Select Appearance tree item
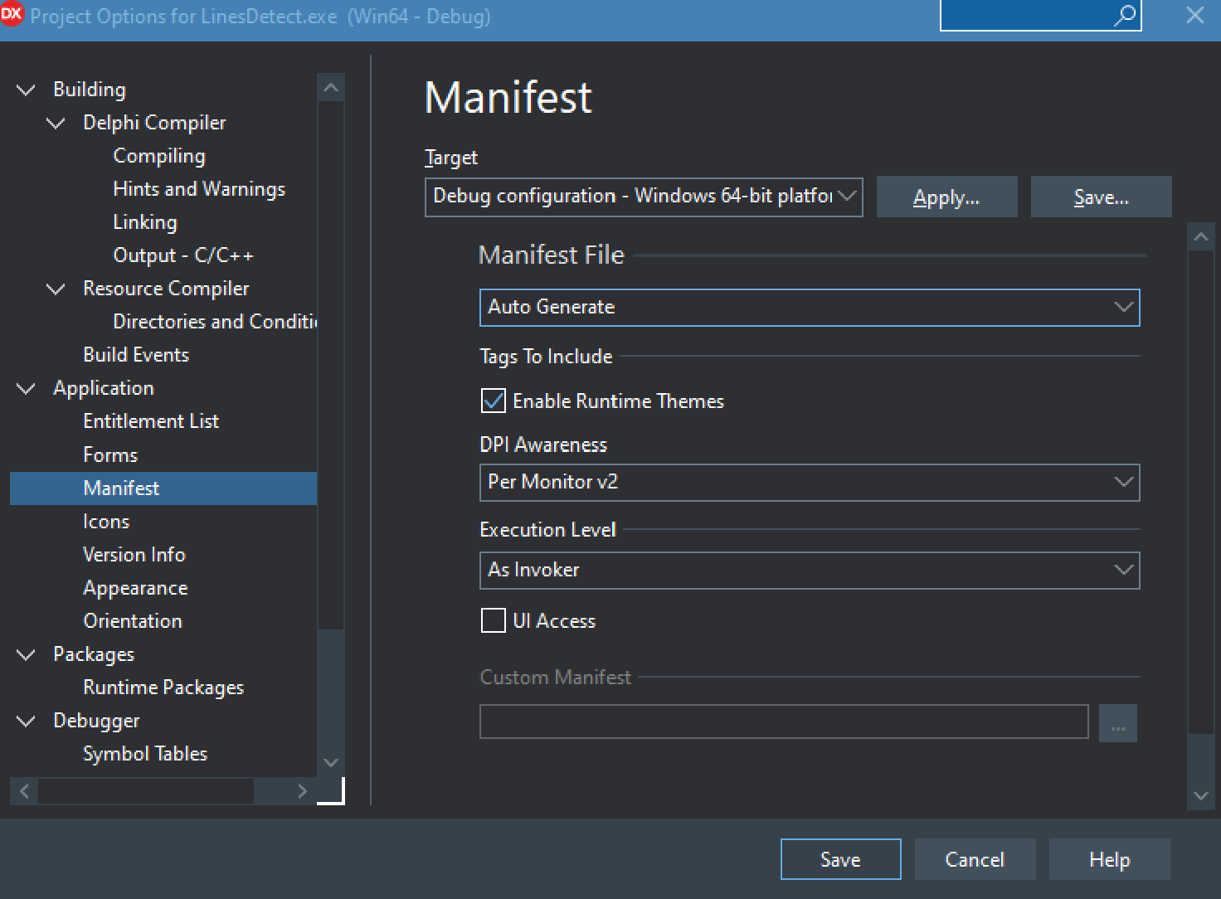The width and height of the screenshot is (1221, 899). 135,588
